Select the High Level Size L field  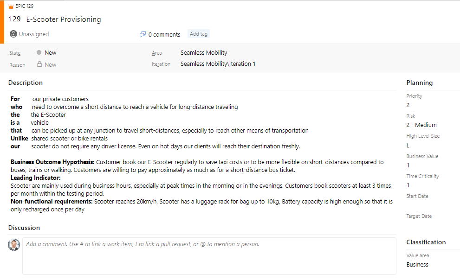click(431, 145)
